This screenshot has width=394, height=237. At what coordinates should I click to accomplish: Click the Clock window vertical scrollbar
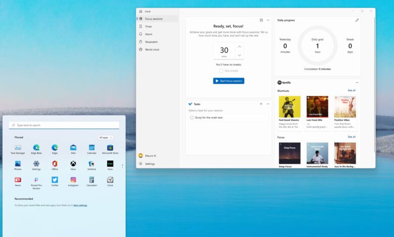click(x=374, y=84)
